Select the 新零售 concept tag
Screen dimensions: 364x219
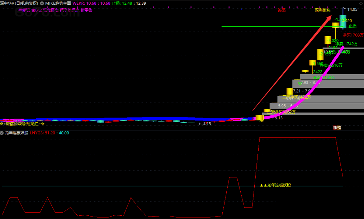point(86,10)
